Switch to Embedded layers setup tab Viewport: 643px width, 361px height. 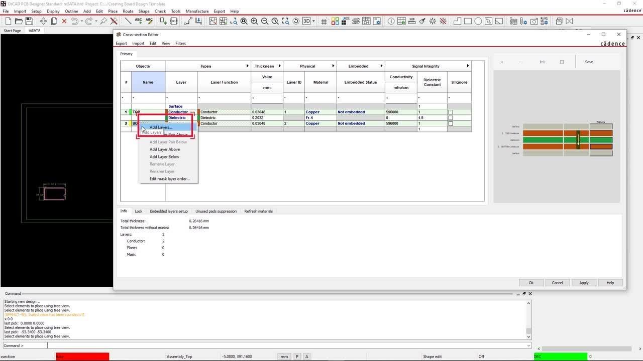pyautogui.click(x=169, y=211)
